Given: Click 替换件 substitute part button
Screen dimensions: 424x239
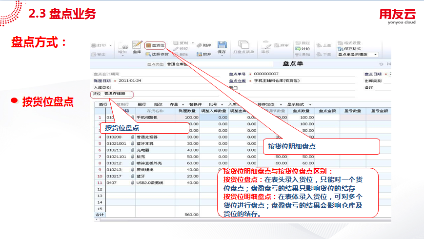Looking at the screenshot, I should (195, 104).
